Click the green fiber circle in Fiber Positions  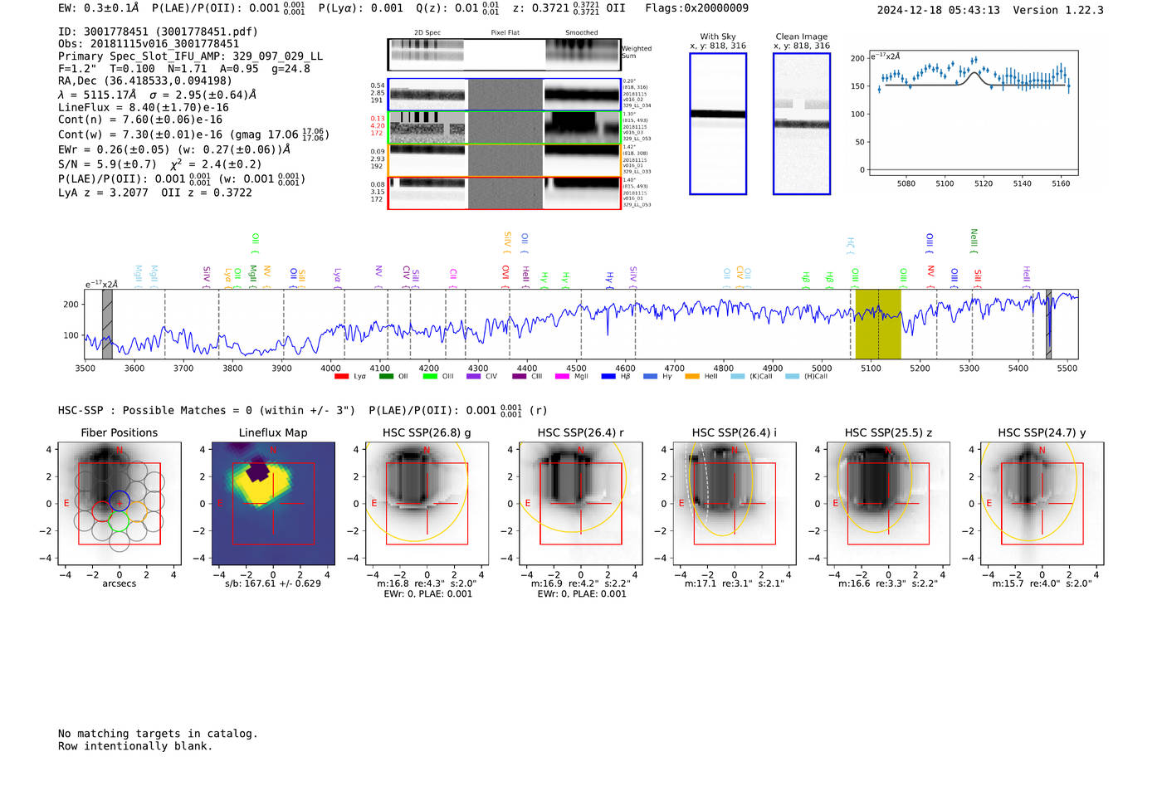tap(120, 521)
